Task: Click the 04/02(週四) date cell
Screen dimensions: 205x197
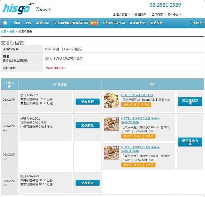Action: (9, 183)
